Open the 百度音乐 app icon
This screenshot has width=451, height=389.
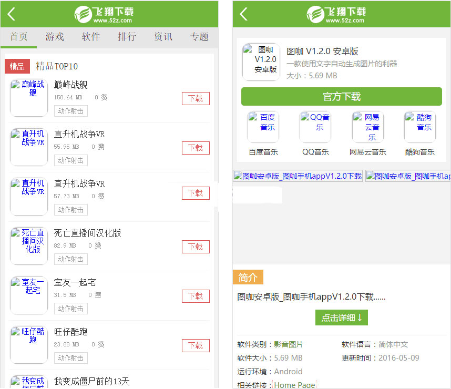(x=263, y=127)
